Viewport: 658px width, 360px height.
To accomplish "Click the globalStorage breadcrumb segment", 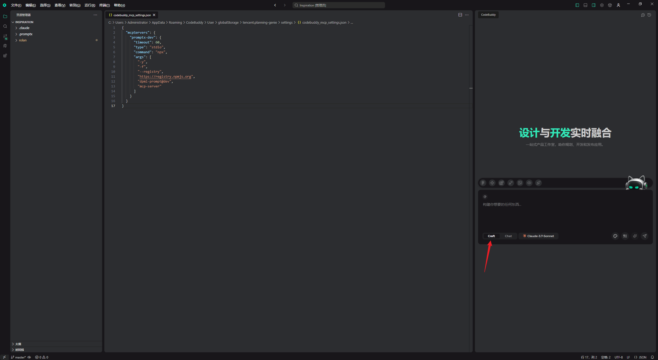I will 228,23.
